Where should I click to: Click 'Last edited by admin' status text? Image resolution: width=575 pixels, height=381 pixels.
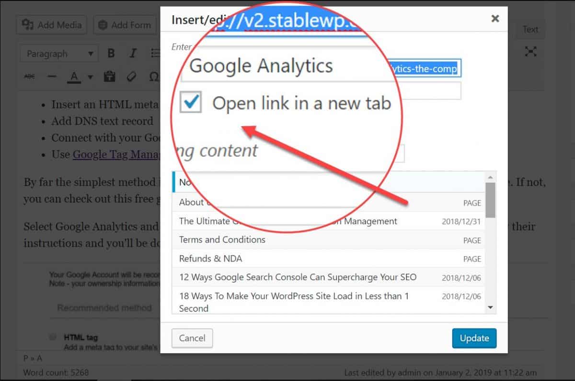click(440, 372)
